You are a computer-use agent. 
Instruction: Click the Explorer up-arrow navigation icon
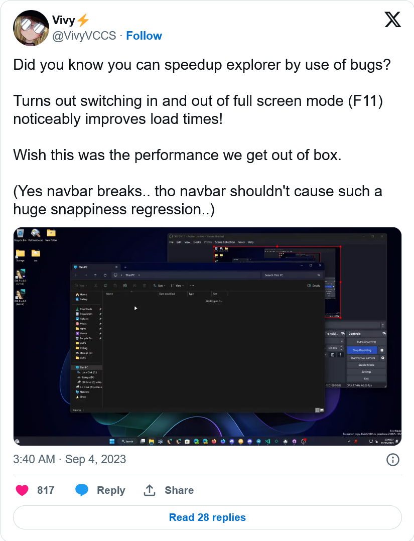(x=95, y=276)
